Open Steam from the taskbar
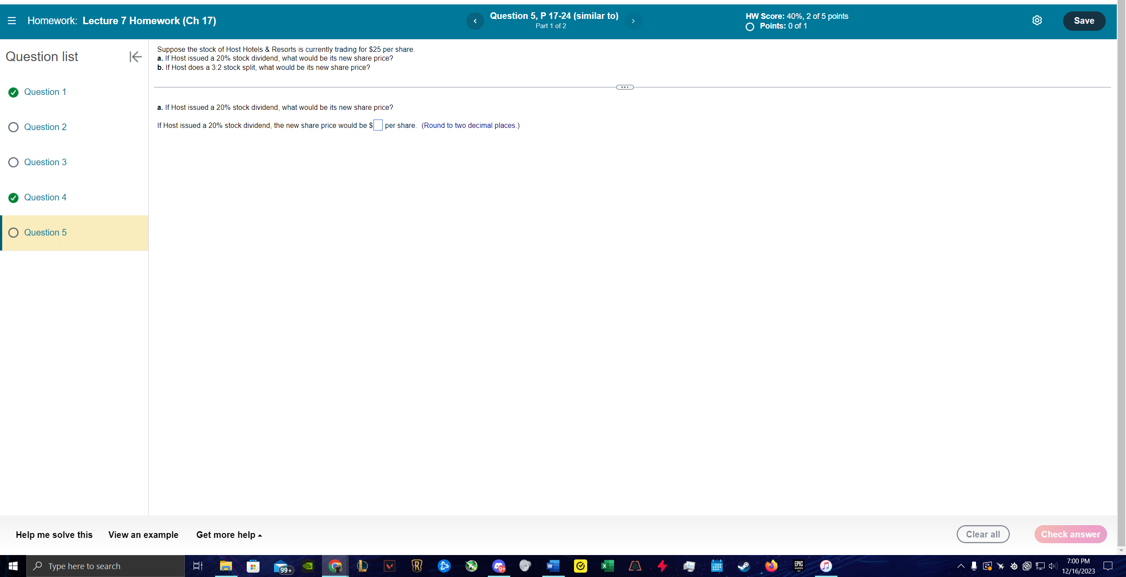Screen dimensions: 1126x577 click(744, 566)
